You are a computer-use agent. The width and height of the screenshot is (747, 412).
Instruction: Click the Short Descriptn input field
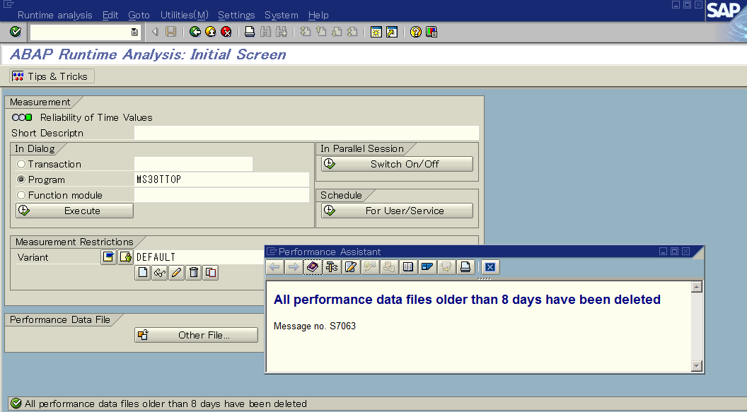click(306, 133)
